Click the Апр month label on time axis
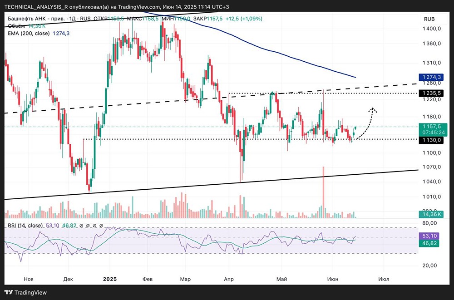 229,279
